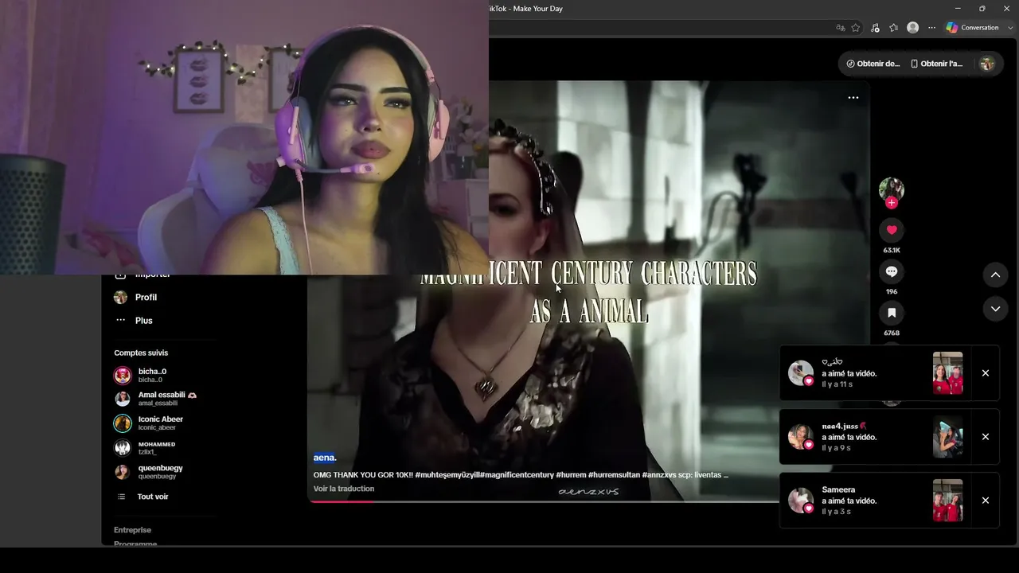The height and width of the screenshot is (573, 1019).
Task: Click Voir la traduction under the caption
Action: point(344,489)
